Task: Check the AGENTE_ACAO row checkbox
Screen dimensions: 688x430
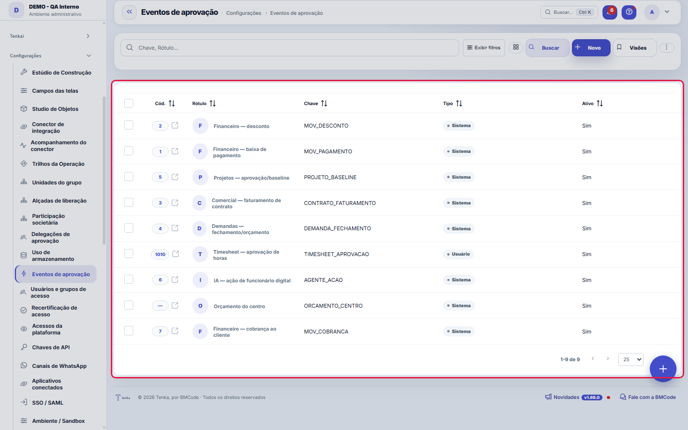Action: 129,279
